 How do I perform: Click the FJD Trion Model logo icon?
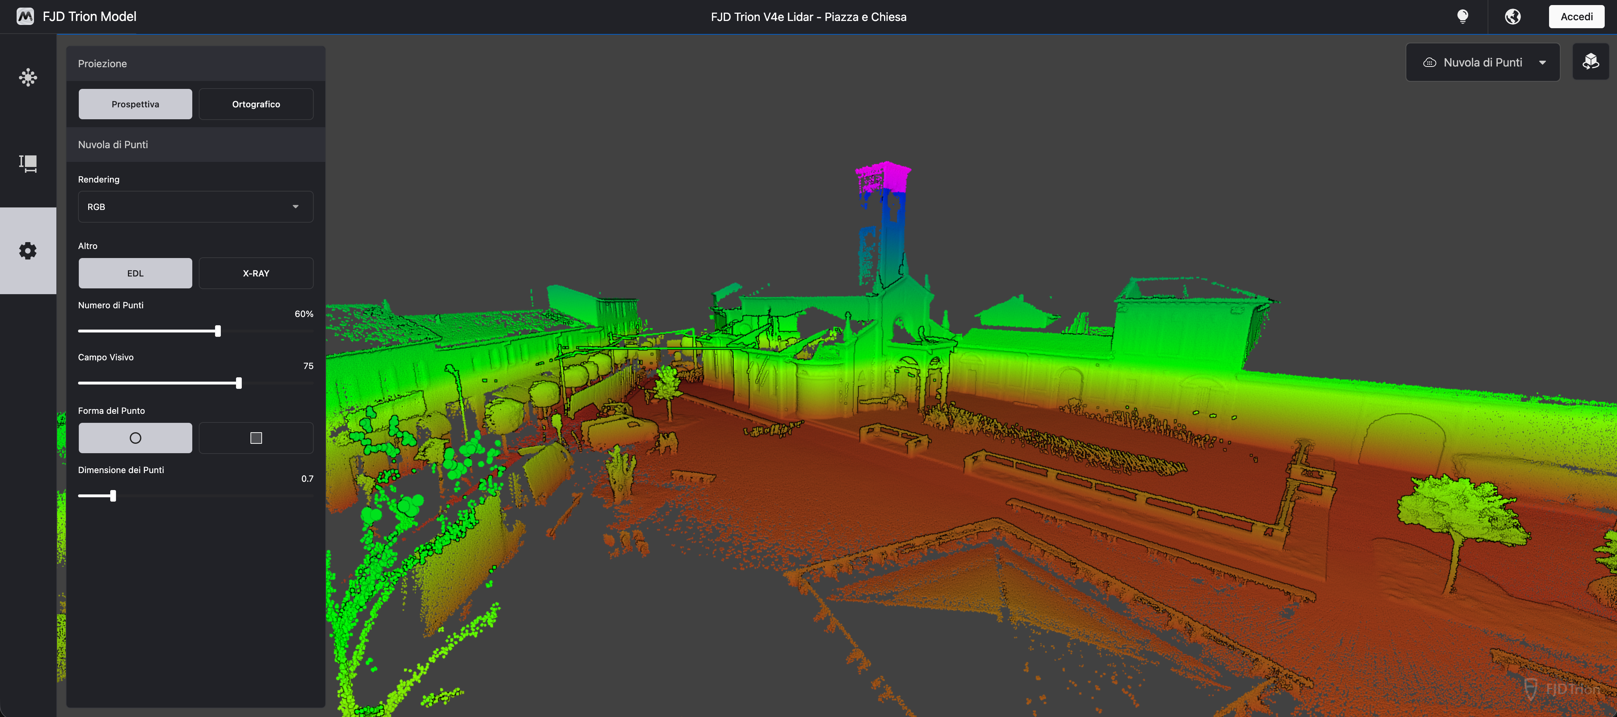click(x=25, y=16)
